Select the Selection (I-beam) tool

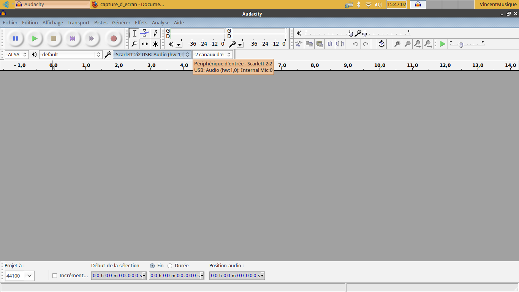click(x=134, y=33)
